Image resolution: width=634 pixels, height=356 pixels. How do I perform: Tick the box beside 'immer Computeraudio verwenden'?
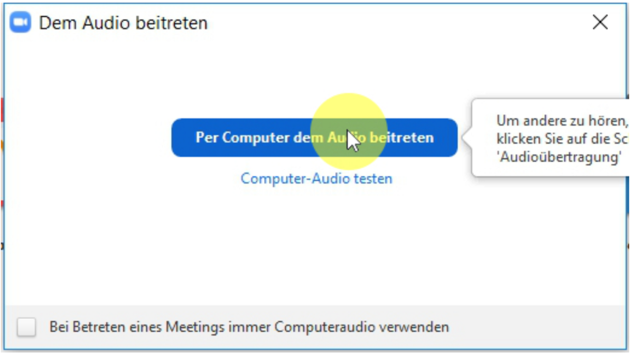(26, 327)
